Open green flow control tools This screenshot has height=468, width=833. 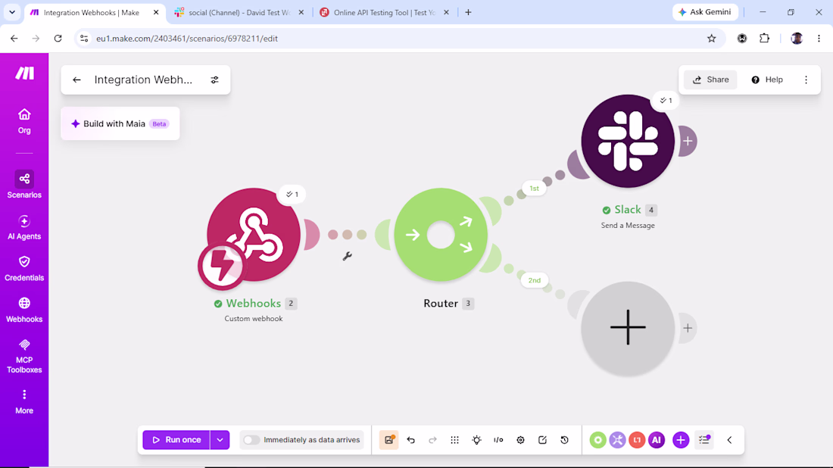[x=597, y=440]
